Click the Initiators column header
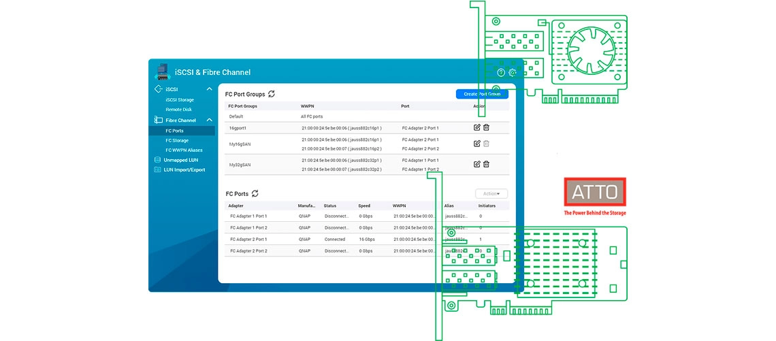 [487, 206]
